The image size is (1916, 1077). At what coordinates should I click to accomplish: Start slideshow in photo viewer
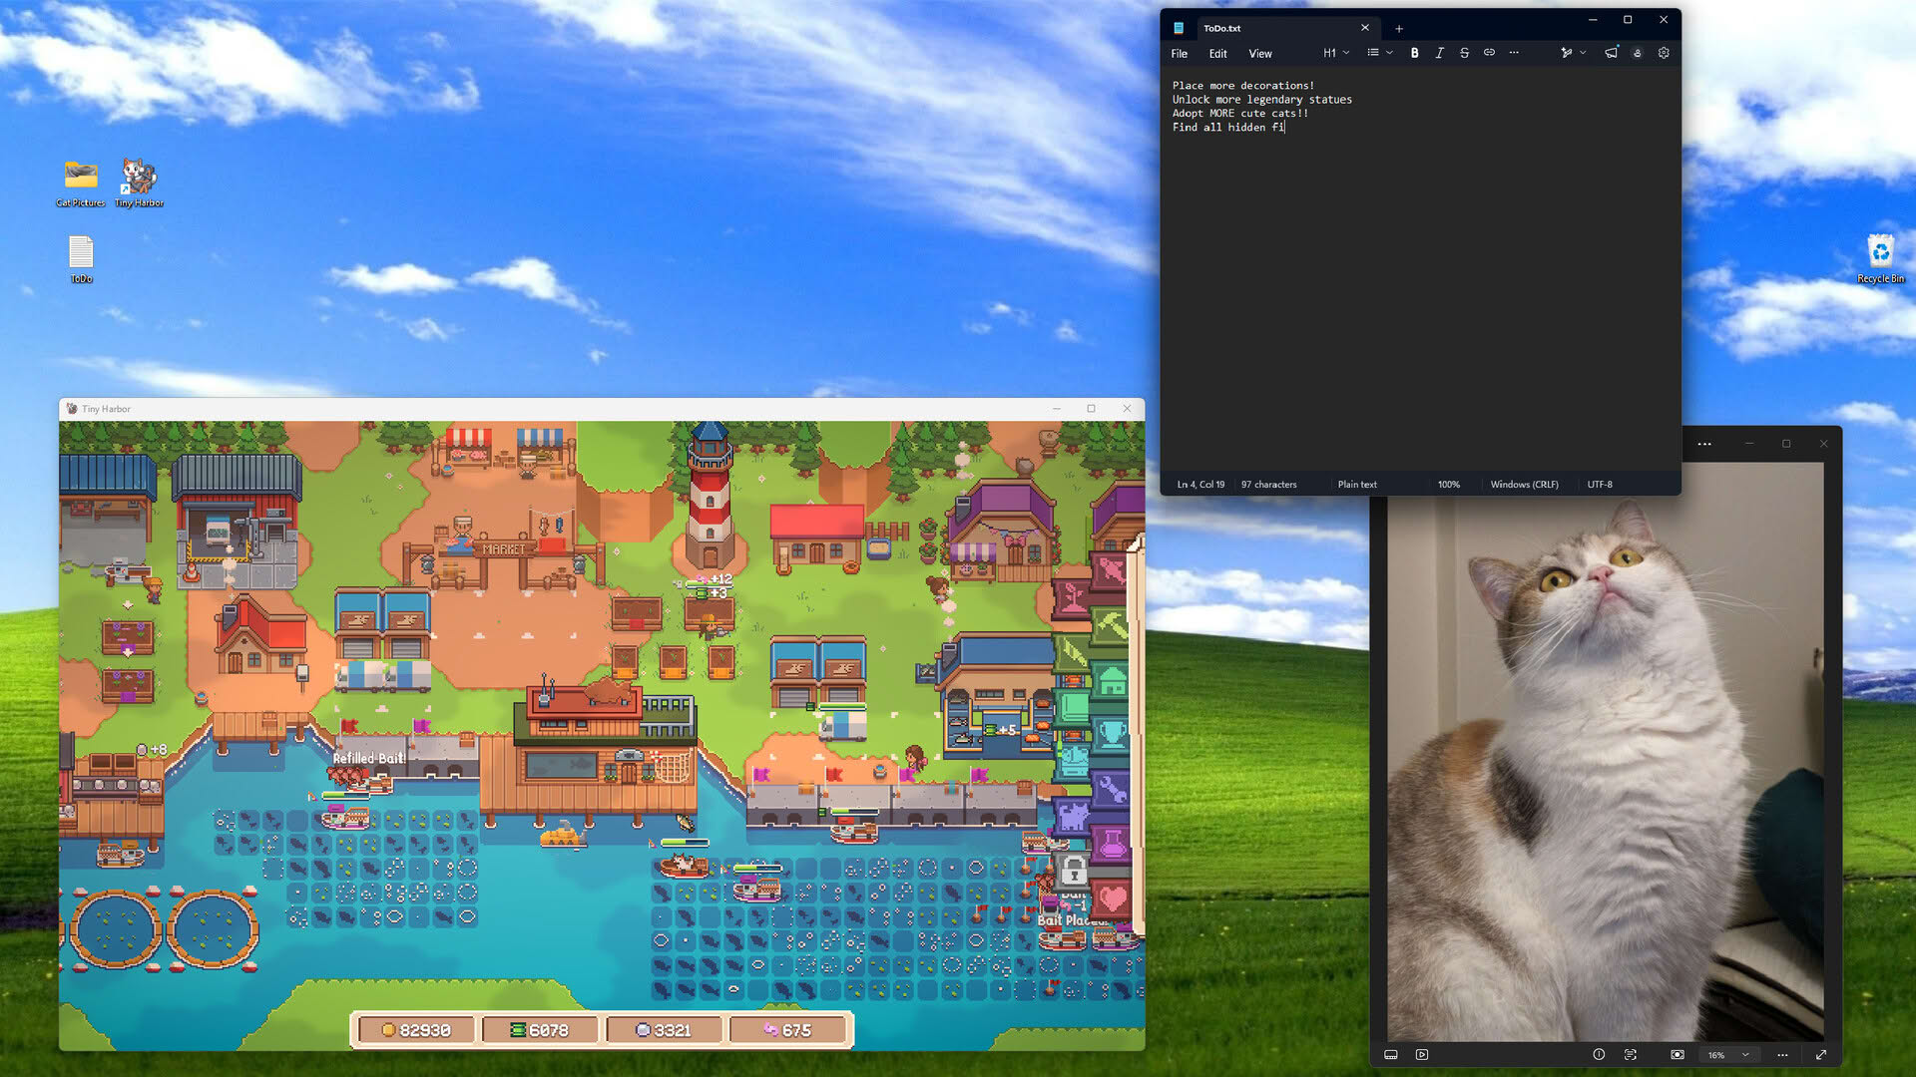(x=1422, y=1055)
